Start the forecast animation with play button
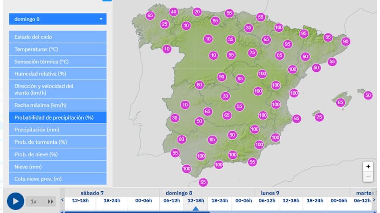Viewport: 380px width, 213px height. (16, 201)
